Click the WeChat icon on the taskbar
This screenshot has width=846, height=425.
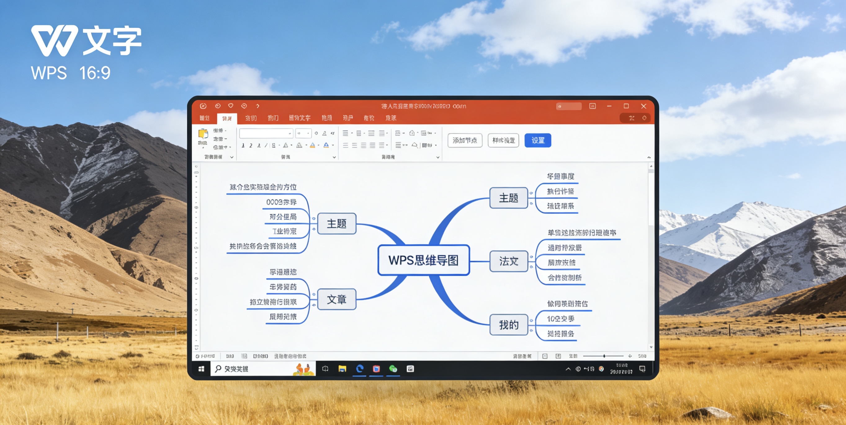click(x=393, y=369)
